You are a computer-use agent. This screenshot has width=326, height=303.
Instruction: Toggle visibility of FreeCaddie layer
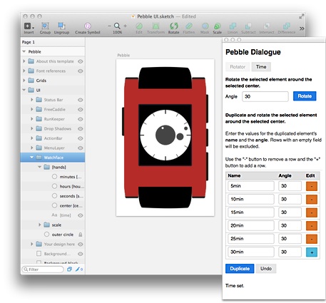81,109
